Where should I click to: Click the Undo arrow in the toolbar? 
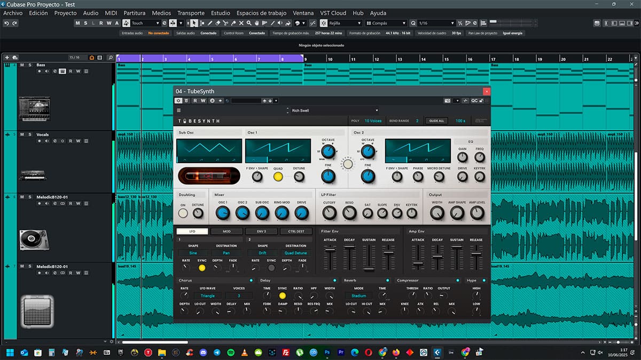[6, 23]
